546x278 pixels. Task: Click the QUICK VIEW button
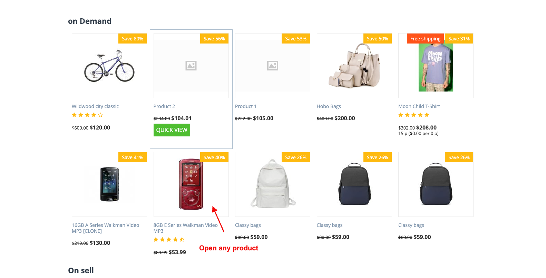pyautogui.click(x=172, y=130)
